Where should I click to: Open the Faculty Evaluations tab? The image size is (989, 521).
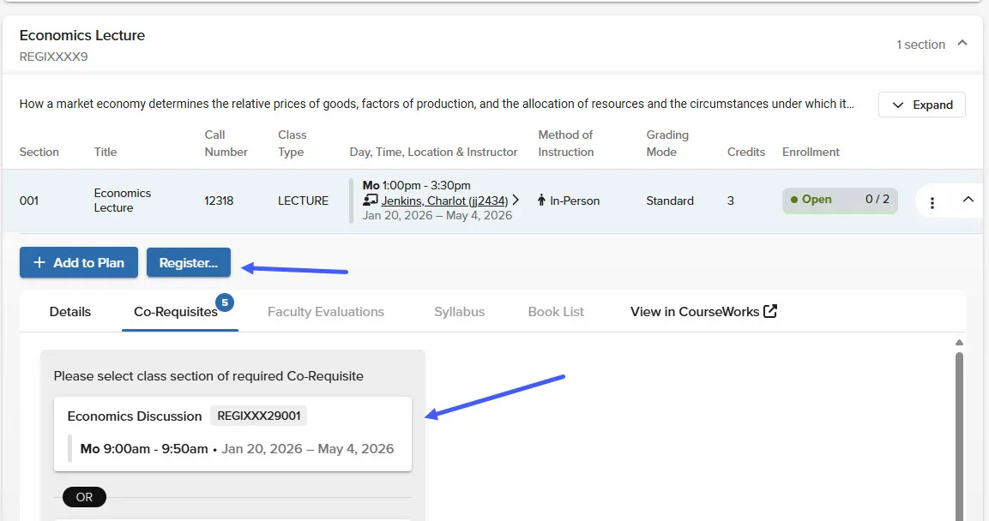(x=325, y=311)
